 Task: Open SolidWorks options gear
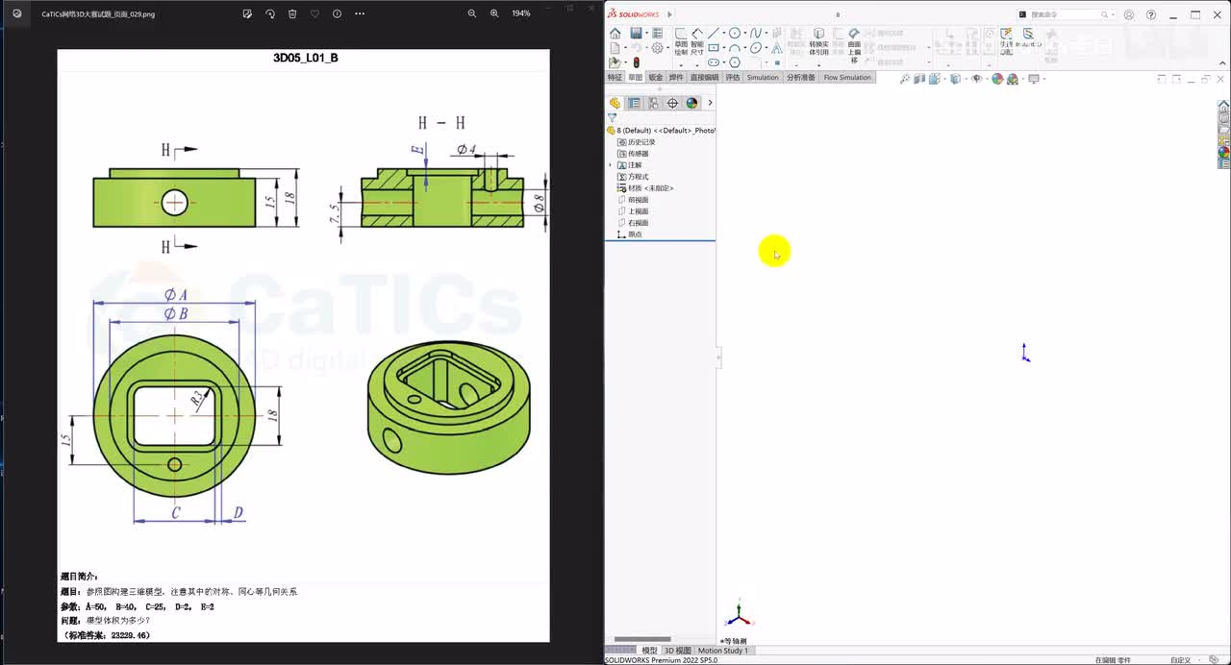pos(658,47)
